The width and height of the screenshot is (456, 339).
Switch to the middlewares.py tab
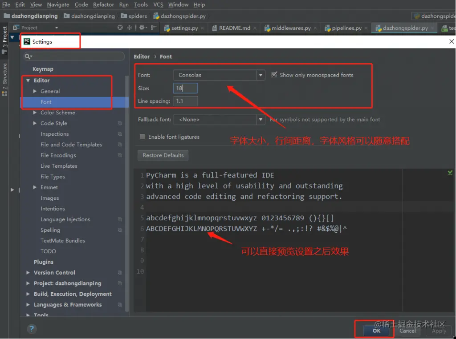(291, 28)
